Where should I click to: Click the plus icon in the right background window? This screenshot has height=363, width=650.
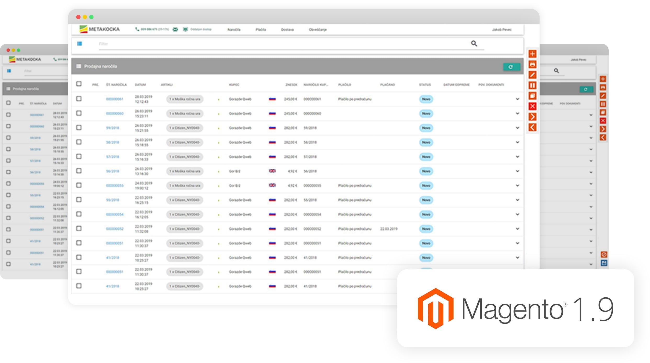pos(603,79)
